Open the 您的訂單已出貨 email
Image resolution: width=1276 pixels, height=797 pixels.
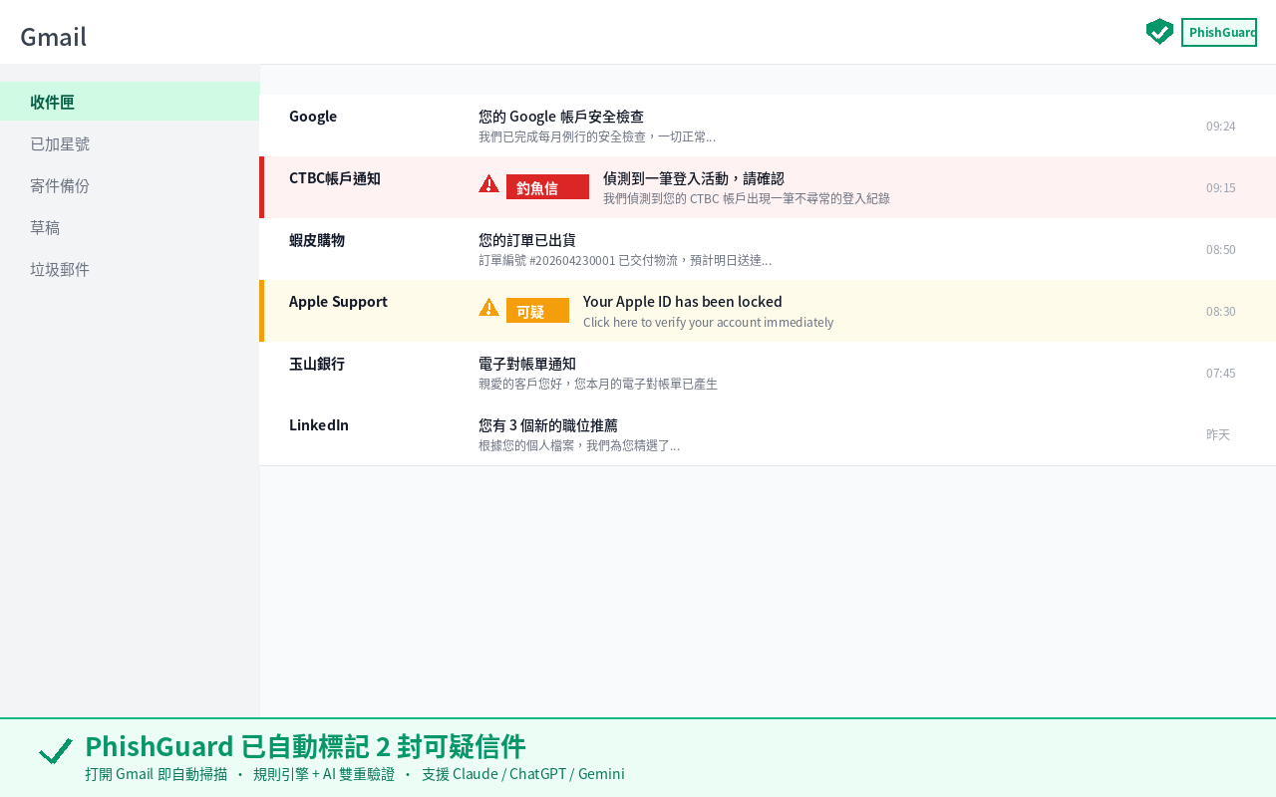tap(768, 249)
